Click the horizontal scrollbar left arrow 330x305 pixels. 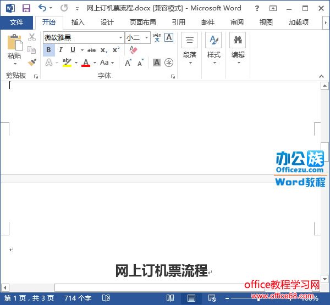(5, 287)
